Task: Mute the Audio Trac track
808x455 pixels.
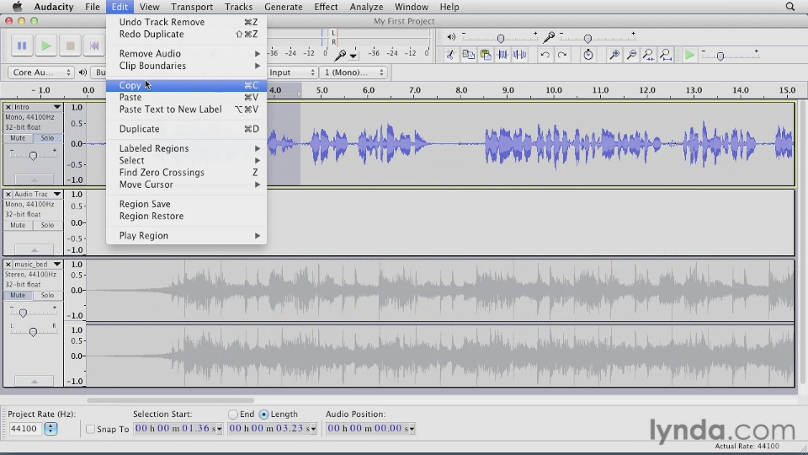Action: tap(18, 225)
